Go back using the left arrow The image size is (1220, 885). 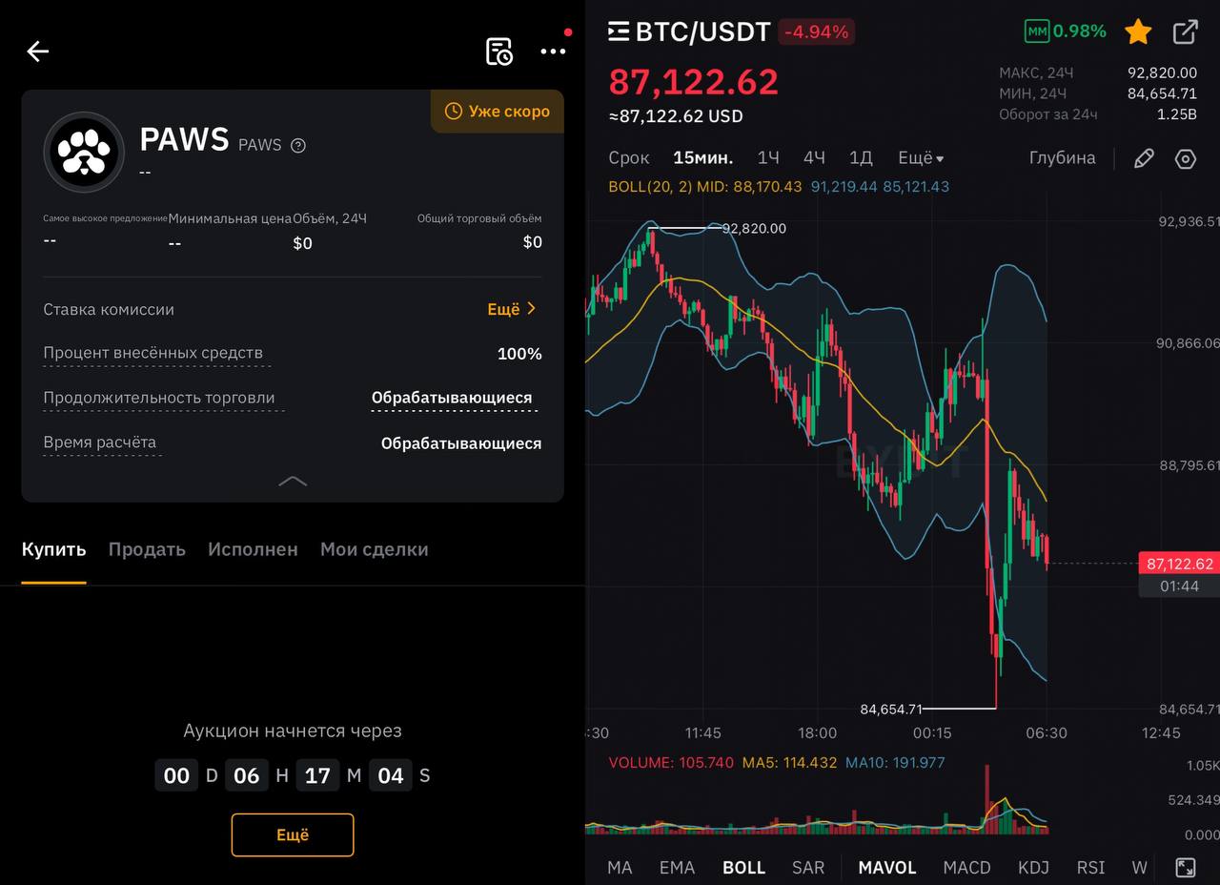coord(37,51)
